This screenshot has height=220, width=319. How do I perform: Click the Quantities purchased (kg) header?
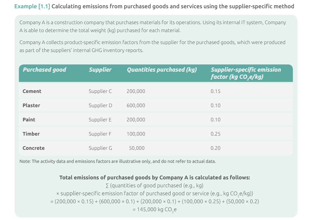(x=162, y=70)
